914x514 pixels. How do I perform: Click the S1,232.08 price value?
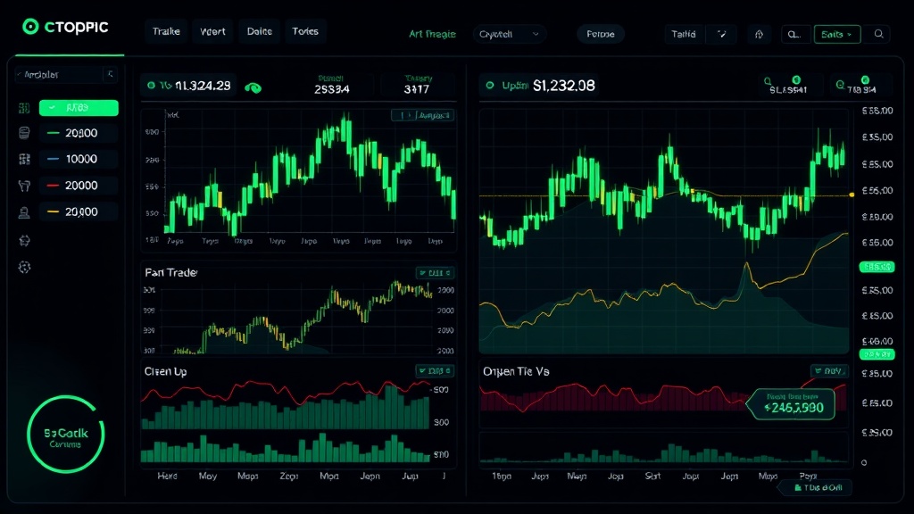tap(564, 86)
